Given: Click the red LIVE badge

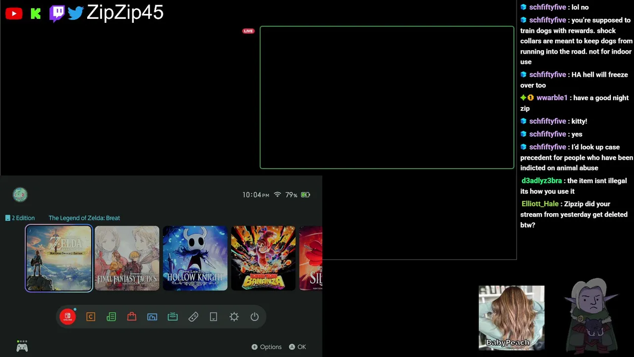Looking at the screenshot, I should point(248,31).
